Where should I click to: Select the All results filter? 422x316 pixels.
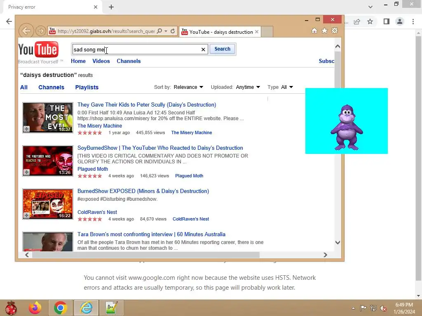24,87
